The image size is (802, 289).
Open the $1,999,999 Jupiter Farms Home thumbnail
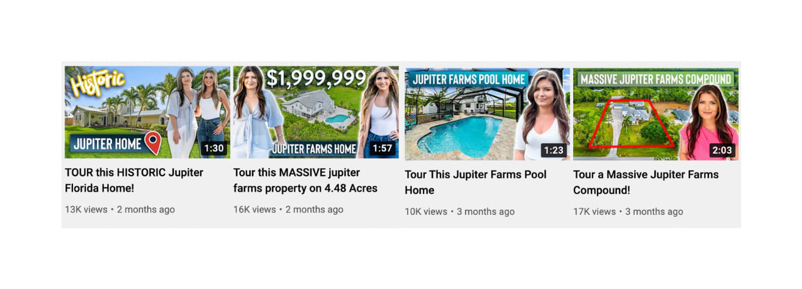pos(316,112)
